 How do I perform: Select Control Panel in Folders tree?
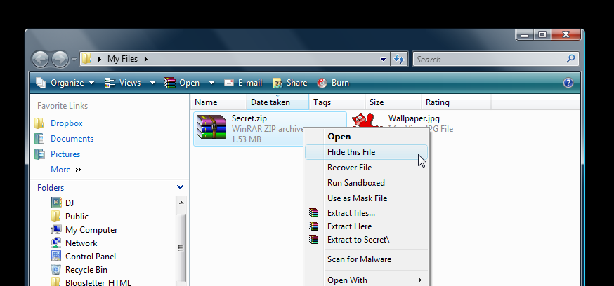pos(91,257)
